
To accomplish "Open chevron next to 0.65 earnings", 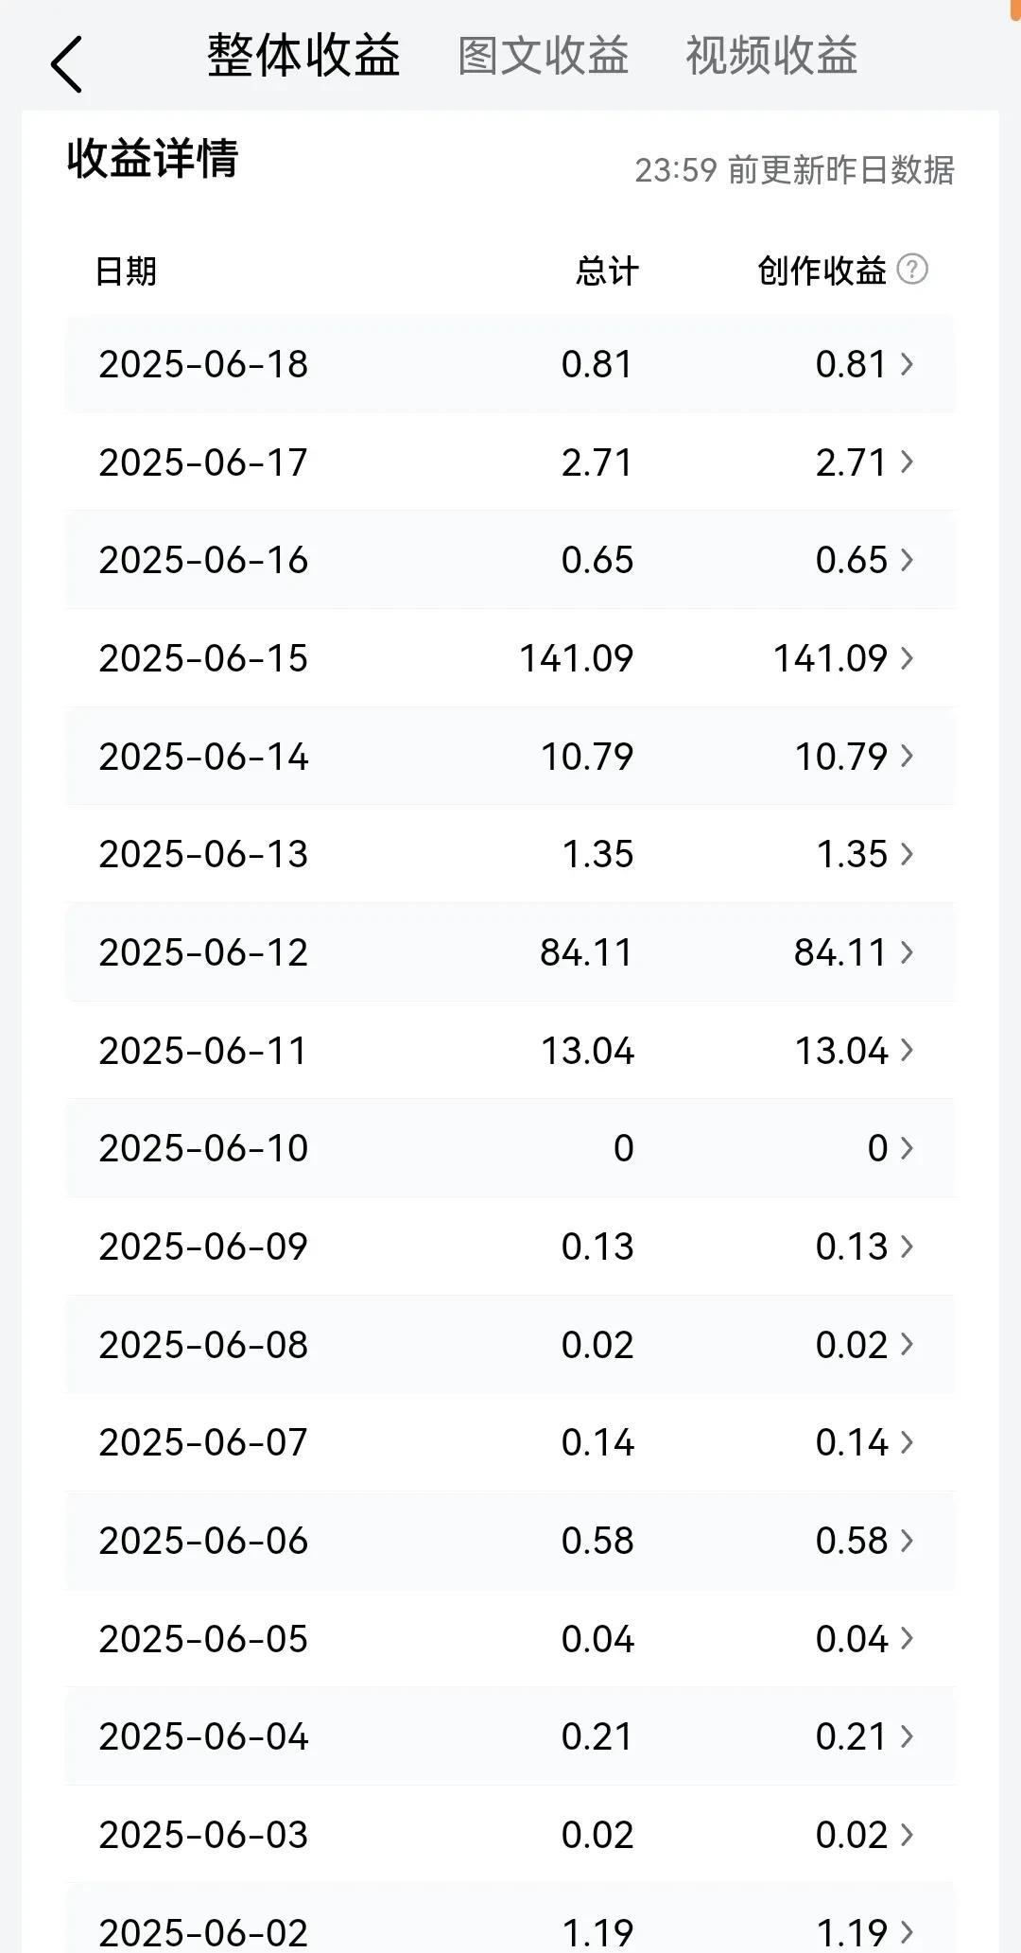I will pos(907,560).
